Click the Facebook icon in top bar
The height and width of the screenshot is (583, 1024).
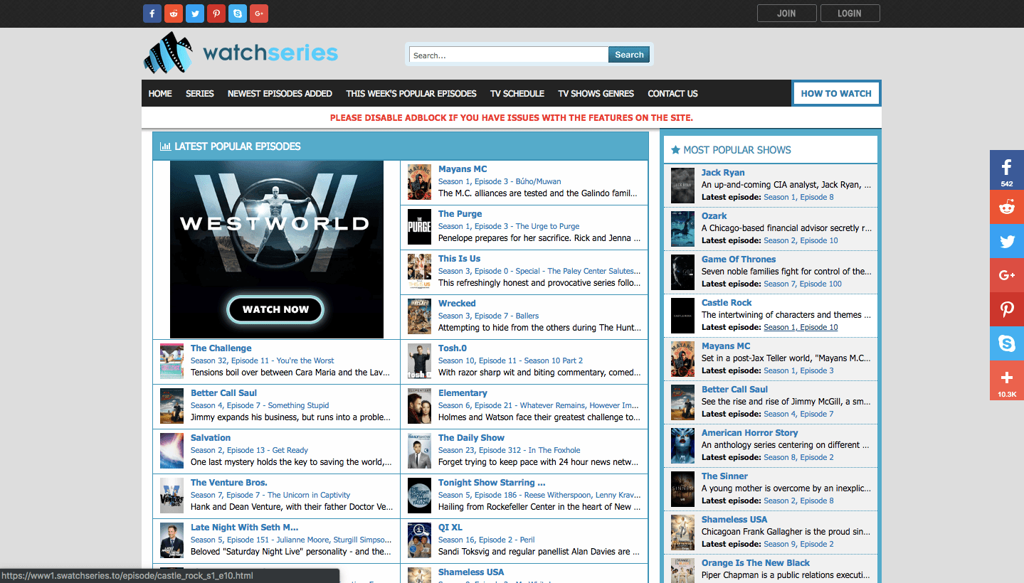pos(152,14)
